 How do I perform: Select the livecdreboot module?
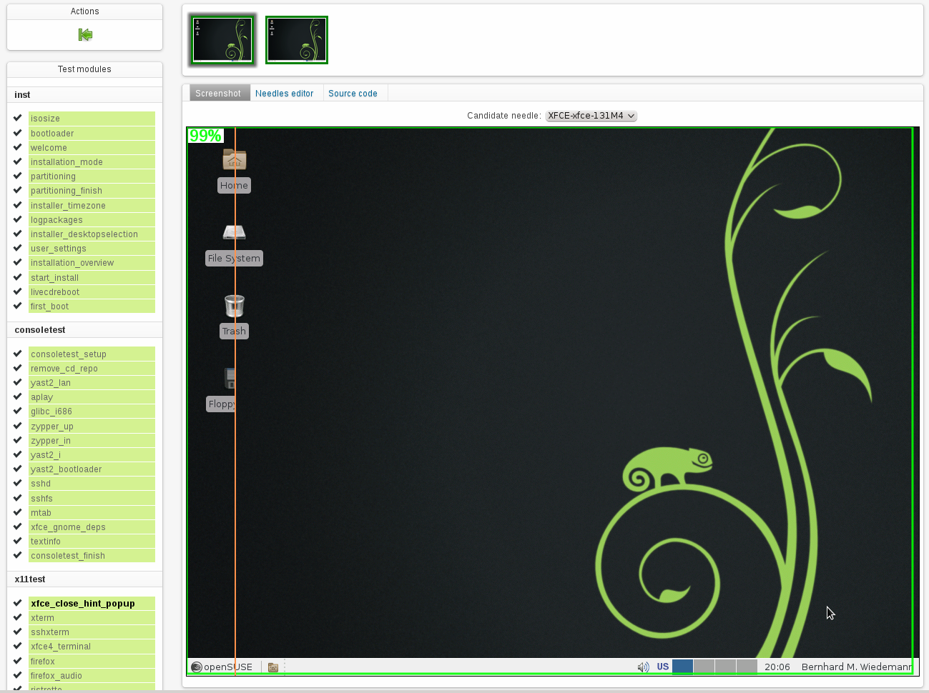click(92, 292)
